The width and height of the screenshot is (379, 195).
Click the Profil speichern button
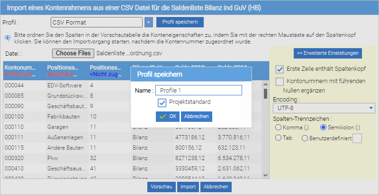click(x=180, y=22)
